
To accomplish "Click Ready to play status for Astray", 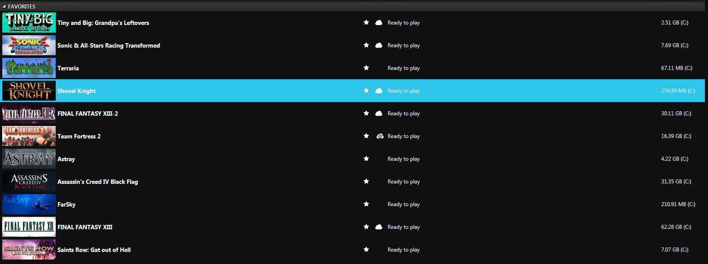I will pyautogui.click(x=404, y=159).
